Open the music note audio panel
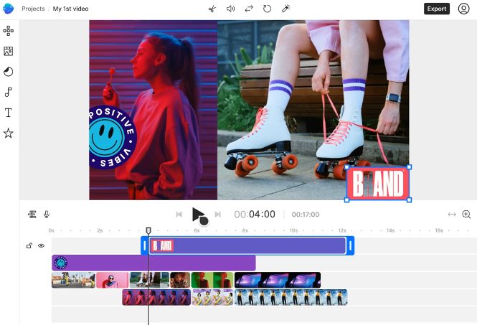 [9, 93]
